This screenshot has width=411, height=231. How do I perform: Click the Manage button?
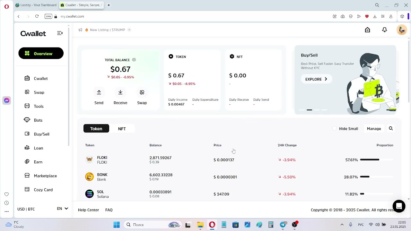pyautogui.click(x=374, y=129)
